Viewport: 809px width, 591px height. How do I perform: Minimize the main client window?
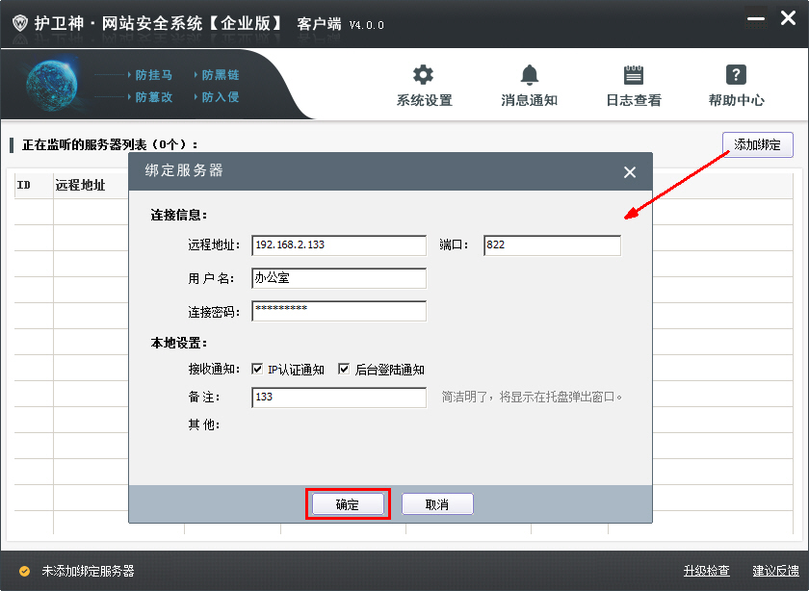click(x=756, y=19)
